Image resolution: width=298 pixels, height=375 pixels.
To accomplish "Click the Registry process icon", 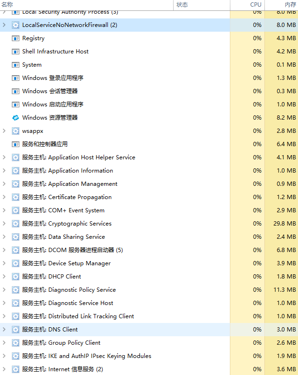I will click(16, 38).
